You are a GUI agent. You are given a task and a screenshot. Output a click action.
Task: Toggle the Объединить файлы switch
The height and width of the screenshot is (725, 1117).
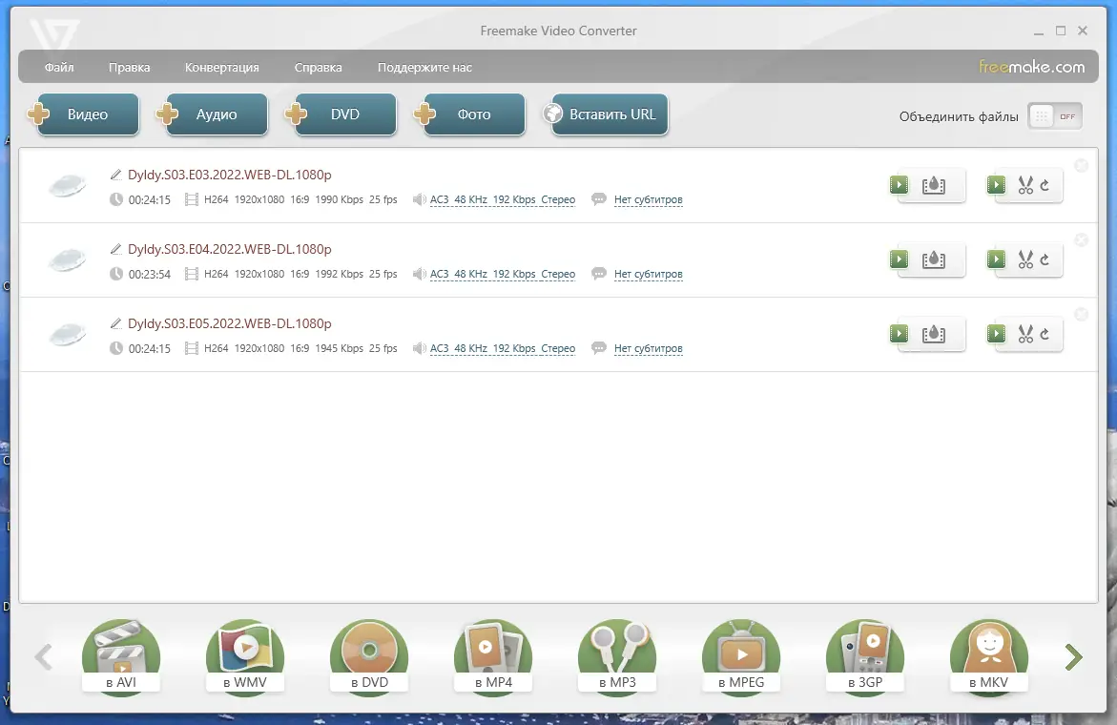point(1055,116)
